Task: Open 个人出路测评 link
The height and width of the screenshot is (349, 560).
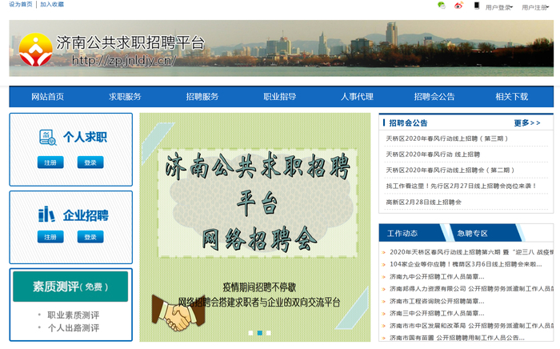Action: [74, 328]
